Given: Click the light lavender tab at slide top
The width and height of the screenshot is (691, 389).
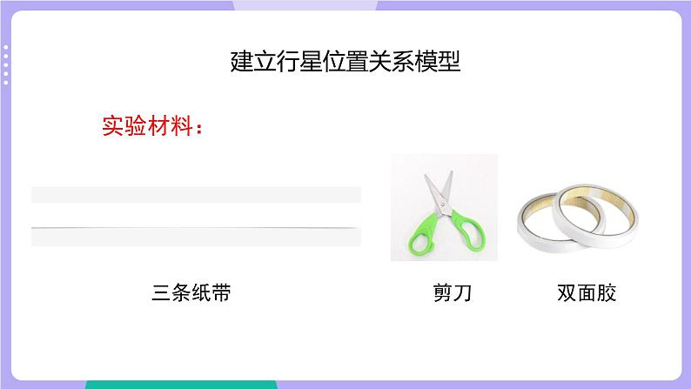Looking at the screenshot, I should [305, 5].
